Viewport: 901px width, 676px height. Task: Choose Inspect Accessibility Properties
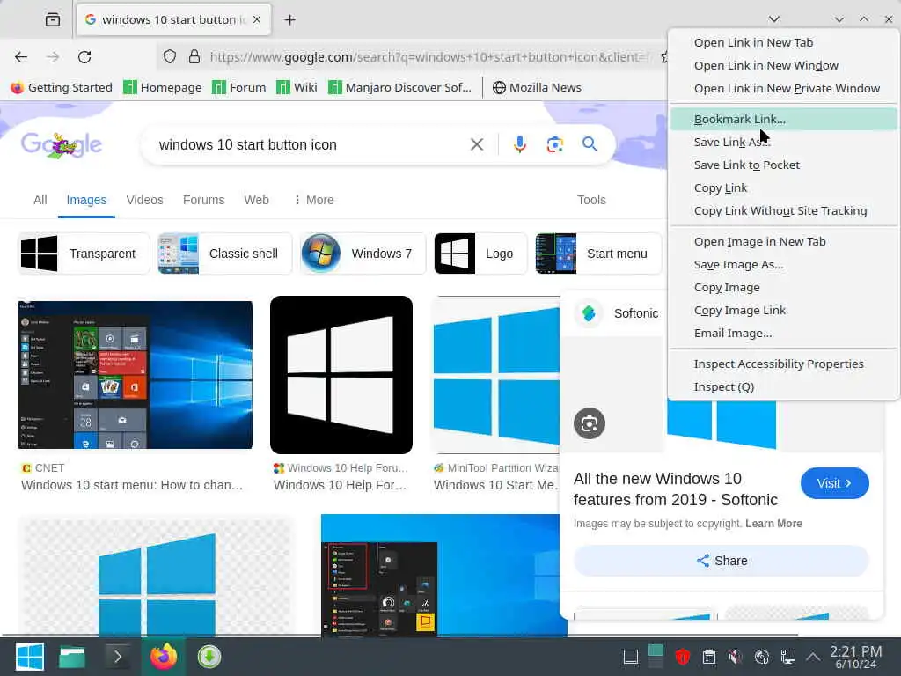[x=783, y=364]
